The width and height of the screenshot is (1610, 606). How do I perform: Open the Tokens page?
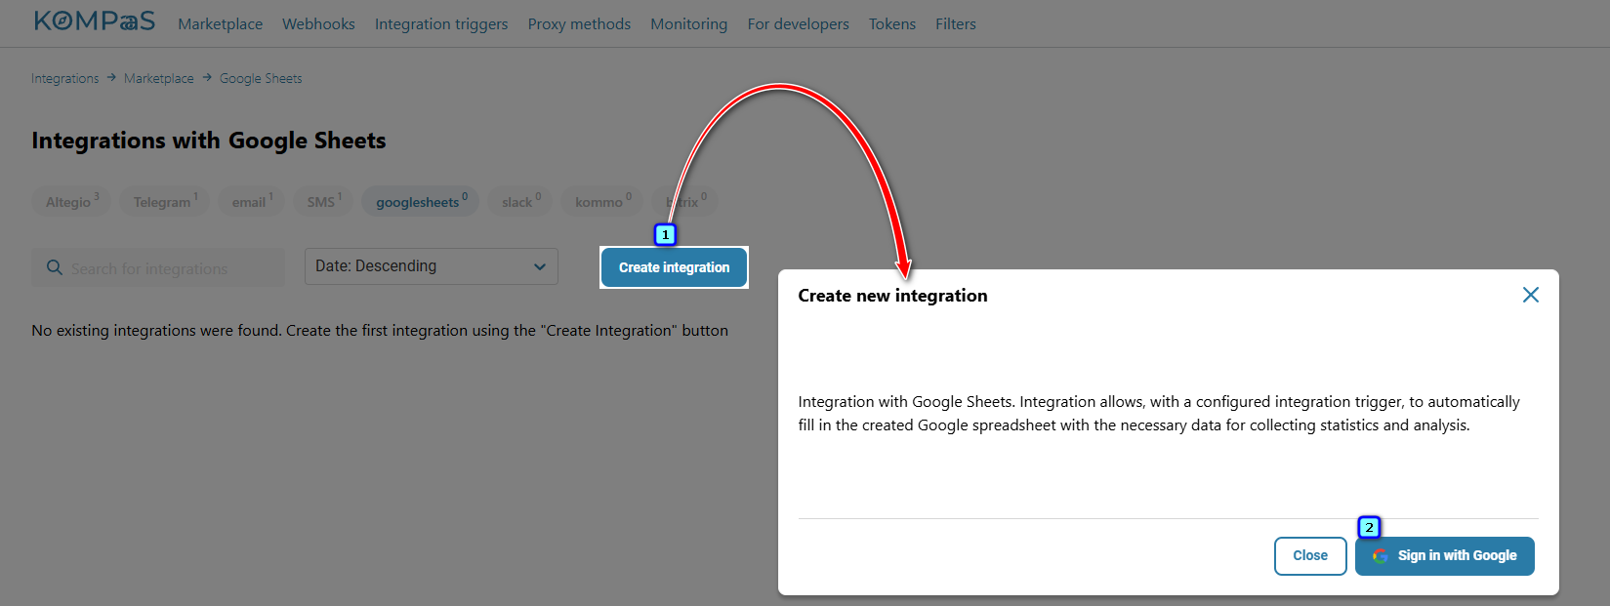(x=892, y=23)
